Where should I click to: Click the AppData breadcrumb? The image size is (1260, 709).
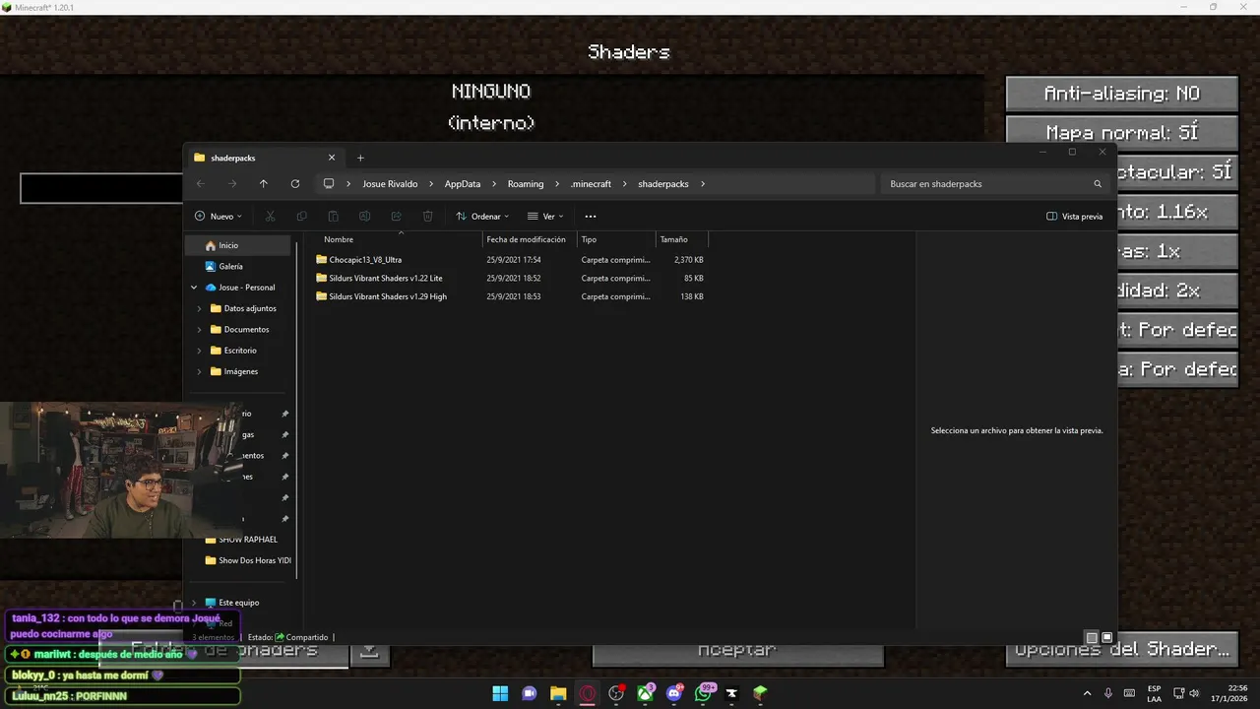coord(463,184)
